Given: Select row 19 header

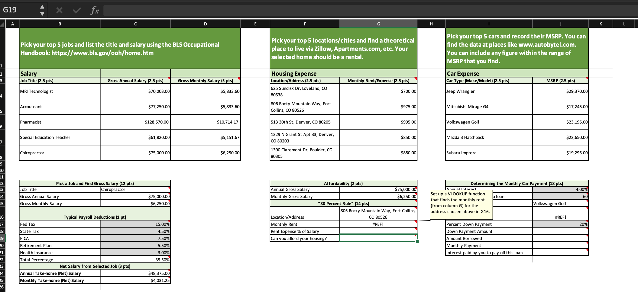Looking at the screenshot, I should click(2, 239).
